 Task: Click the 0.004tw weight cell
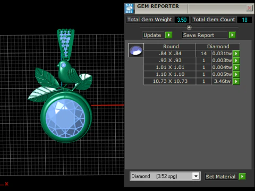222,67
